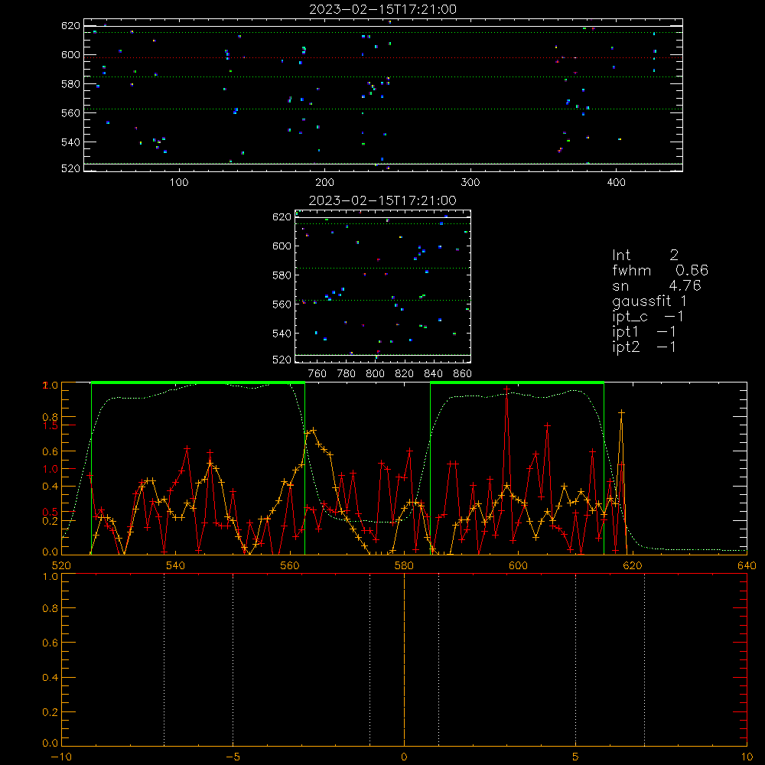This screenshot has height=765, width=765.
Task: Click the 0 x-axis label in bottom plot
Action: [404, 757]
